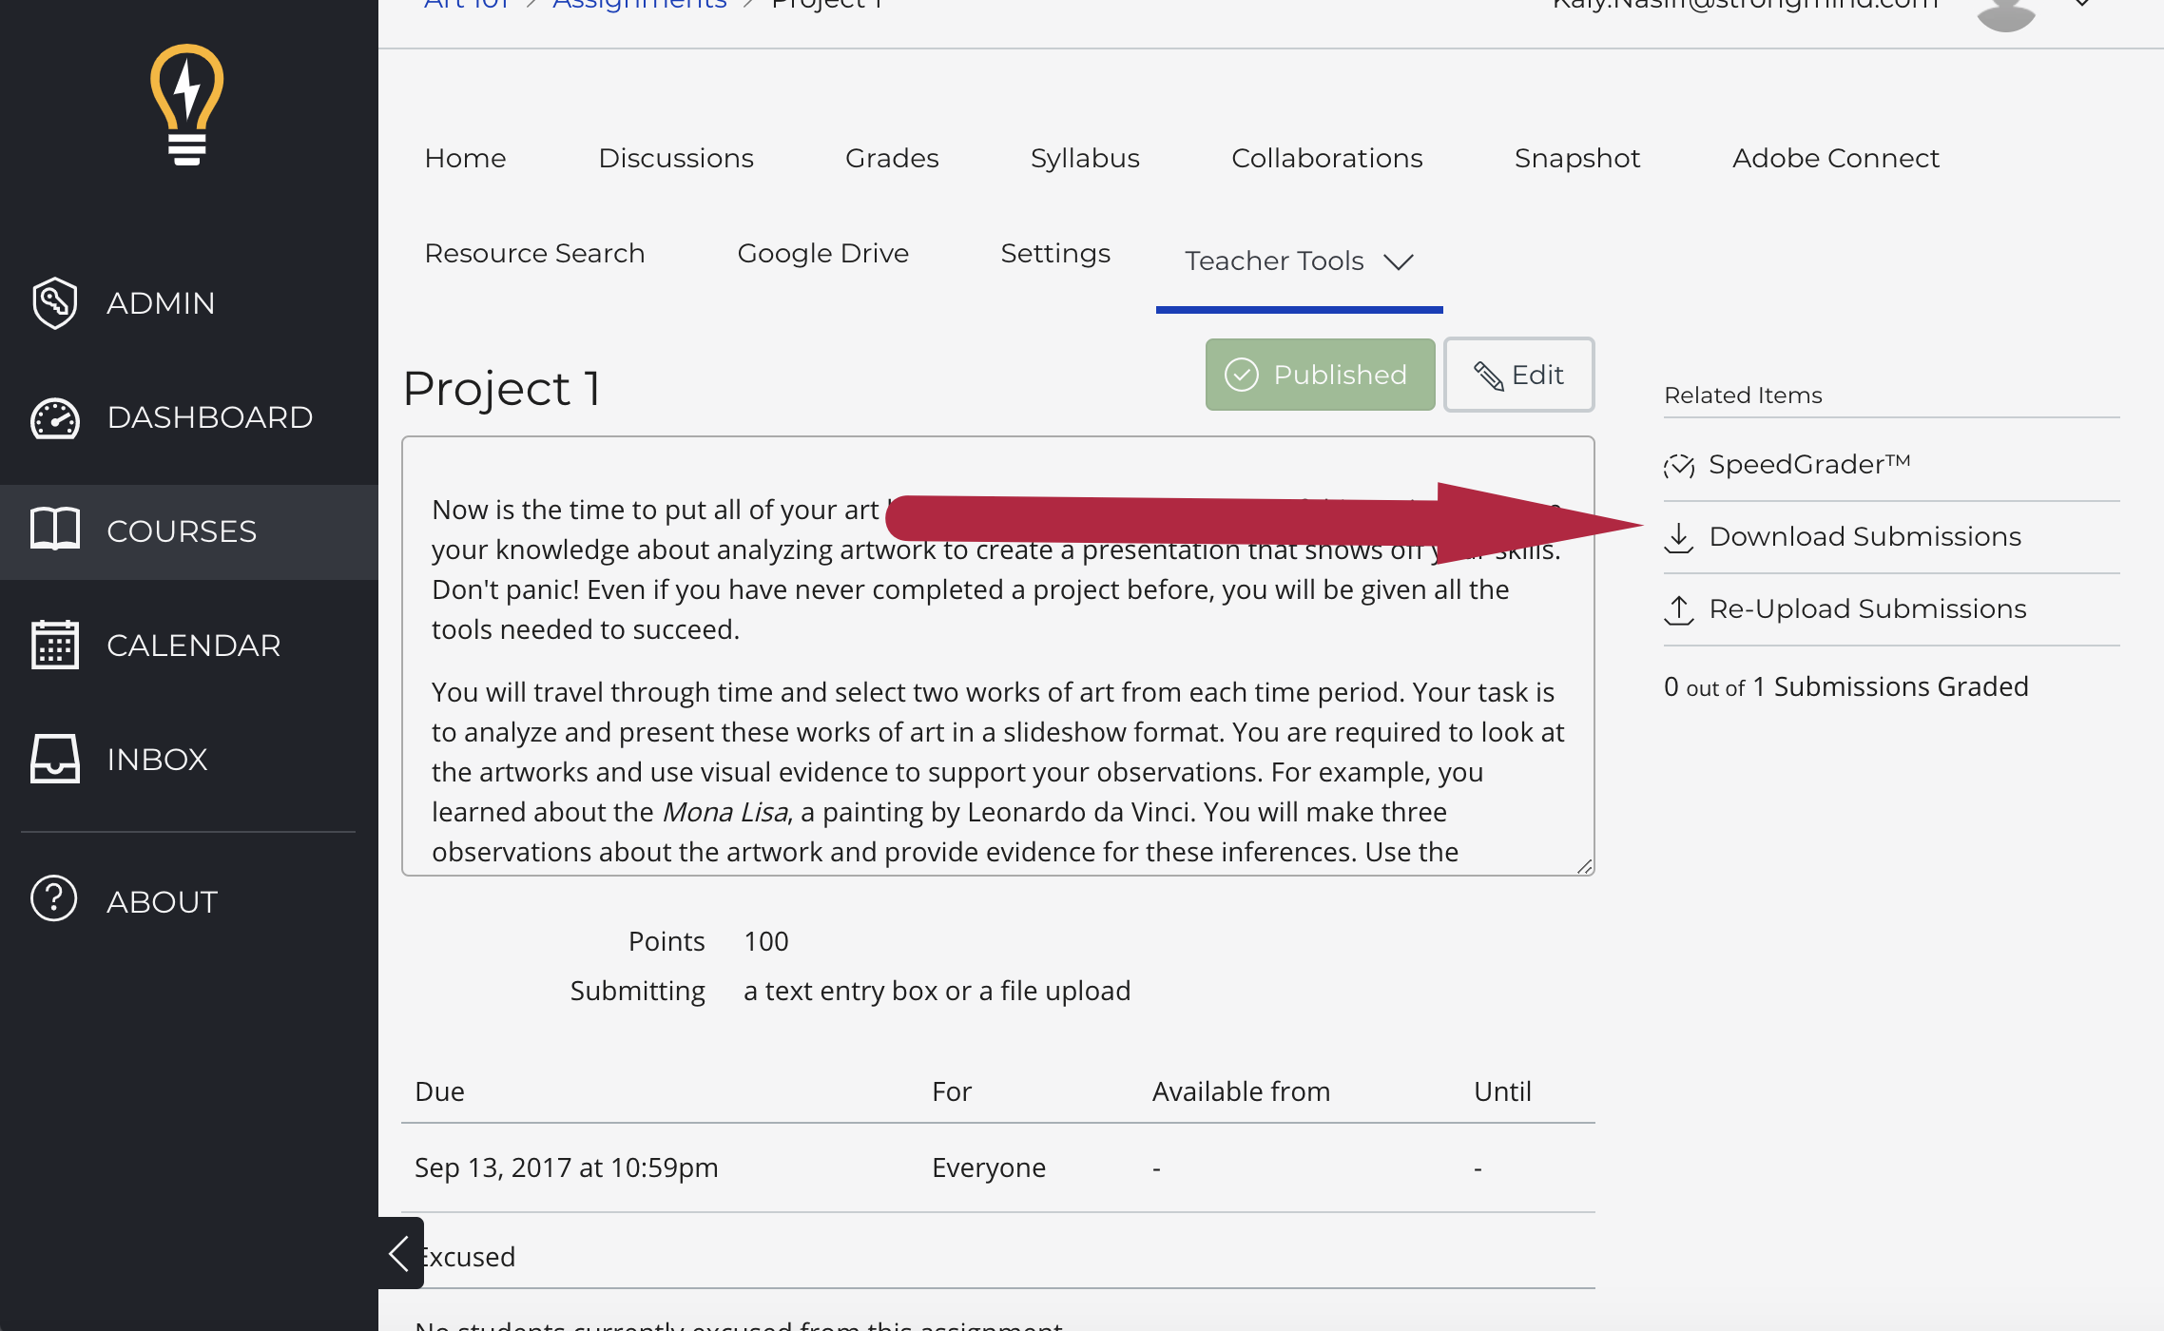Click the Project 1 heading

502,388
